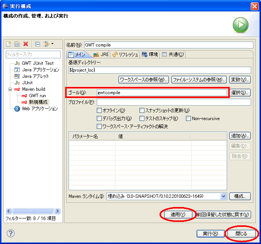This screenshot has width=261, height=244.
Task: Open the Maven ランタイム dropdown
Action: [x=223, y=196]
